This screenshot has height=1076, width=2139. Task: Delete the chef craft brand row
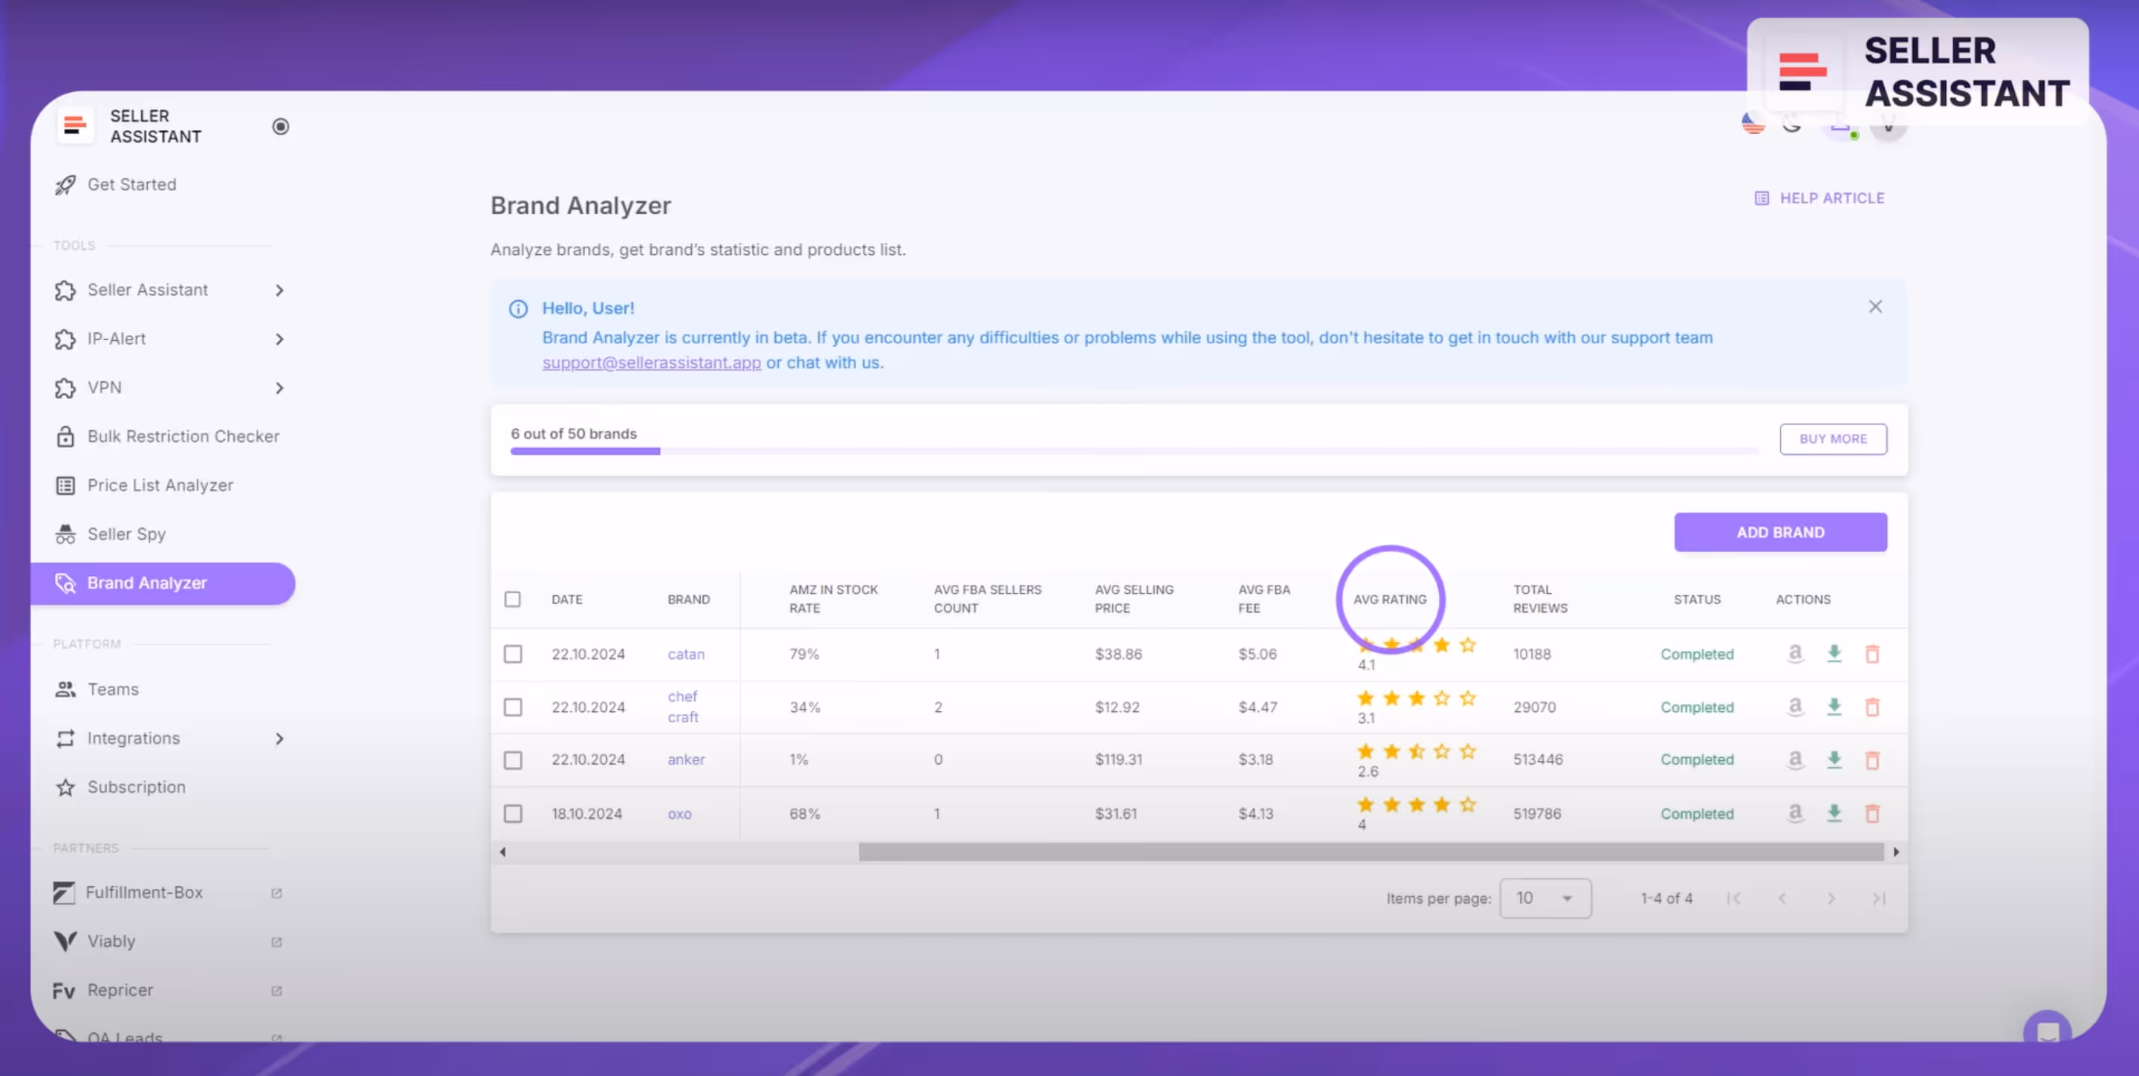click(1871, 707)
